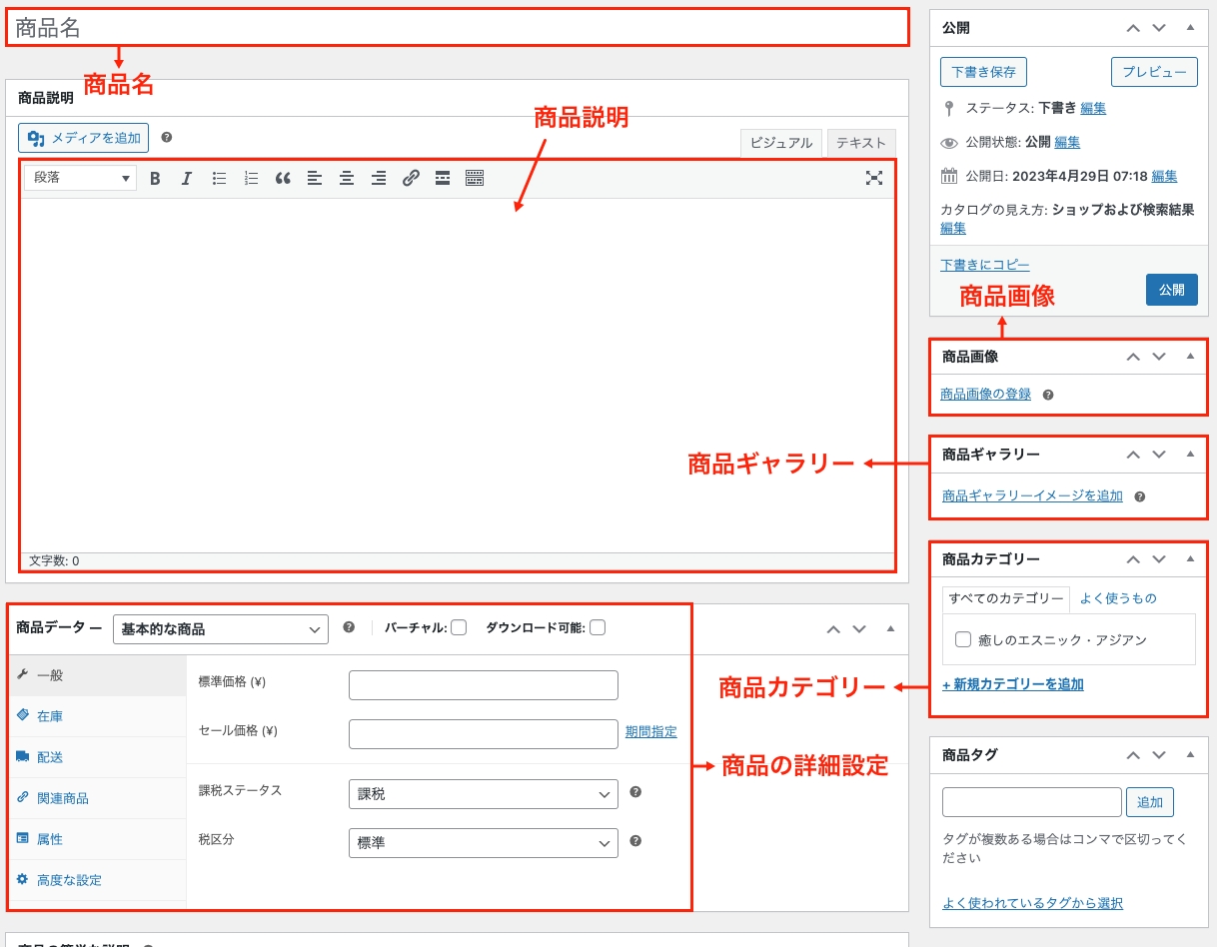Check the ダウンロード可能 checkbox
The height and width of the screenshot is (947, 1217).
[x=598, y=628]
